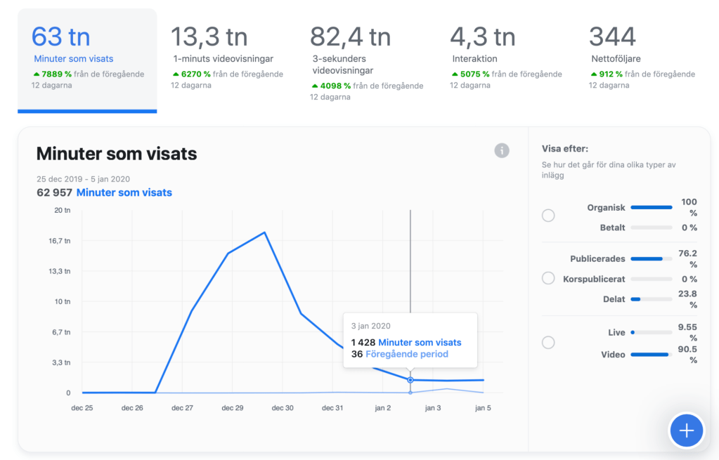Click Föregående period in the tooltip
Image resolution: width=719 pixels, height=460 pixels.
click(x=406, y=354)
